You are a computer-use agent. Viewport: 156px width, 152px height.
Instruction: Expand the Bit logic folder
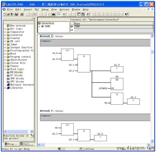5,29
